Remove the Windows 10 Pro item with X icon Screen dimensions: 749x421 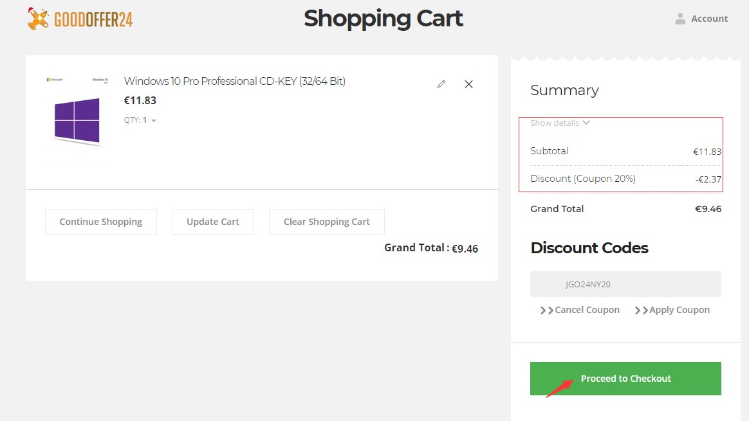468,84
